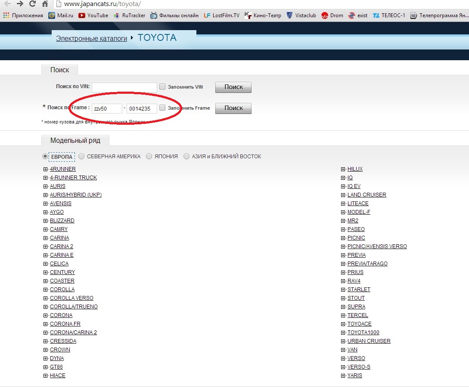
Task: Select the СЕВЕРНАЯ АМЕРИКА radio button
Action: [x=81, y=157]
